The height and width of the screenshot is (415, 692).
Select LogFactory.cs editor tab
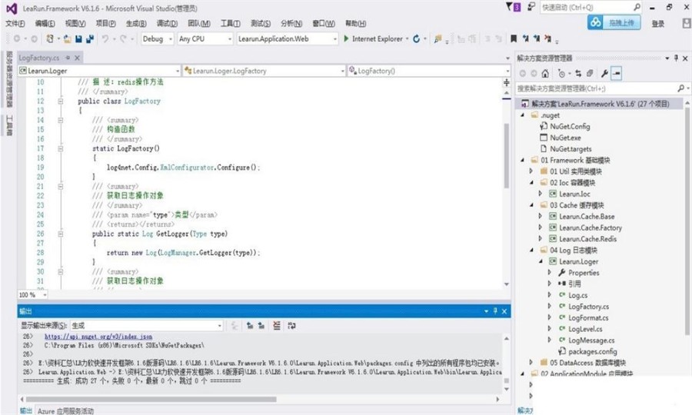click(x=39, y=58)
